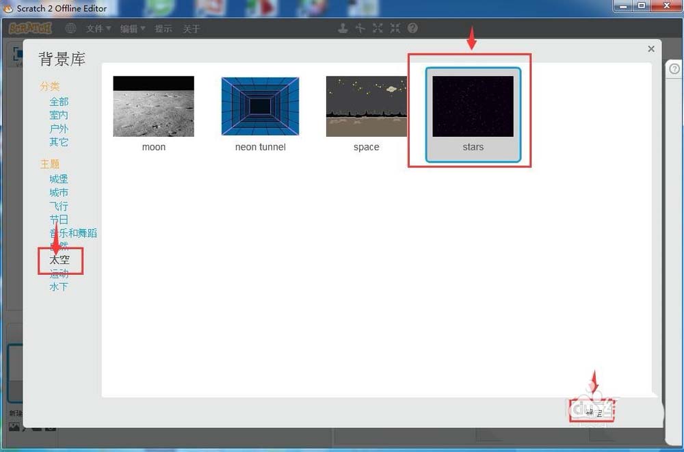Open the tips panel question mark on right edge
Screen dimensions: 684x452
(674, 69)
